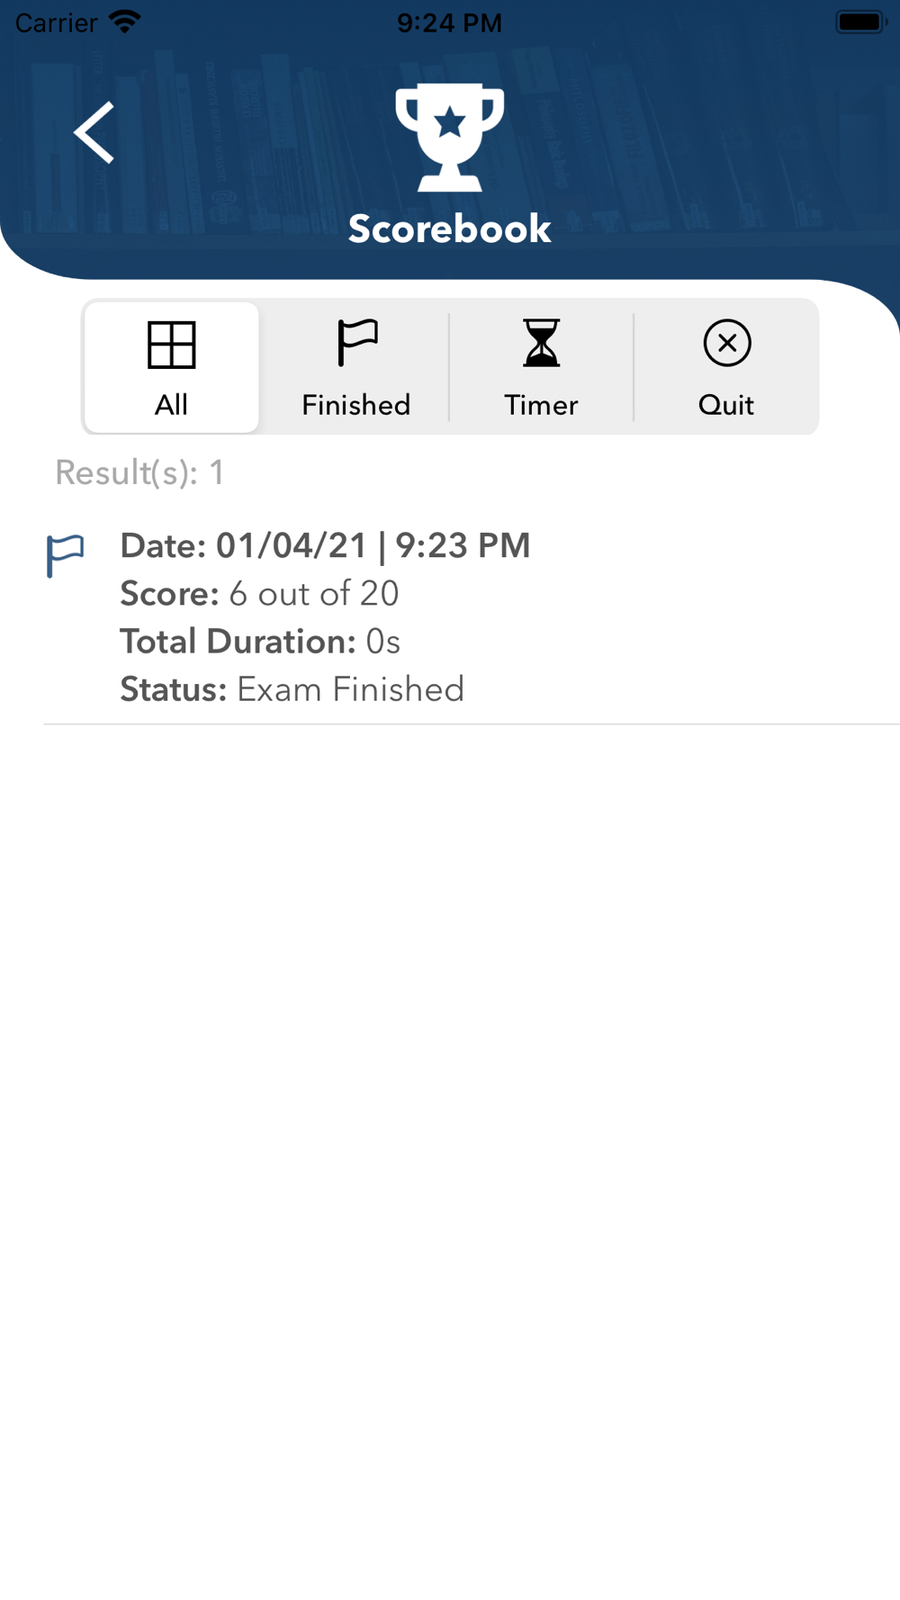The height and width of the screenshot is (1600, 900).
Task: Tap the Total Duration 0s line
Action: pyautogui.click(x=260, y=642)
